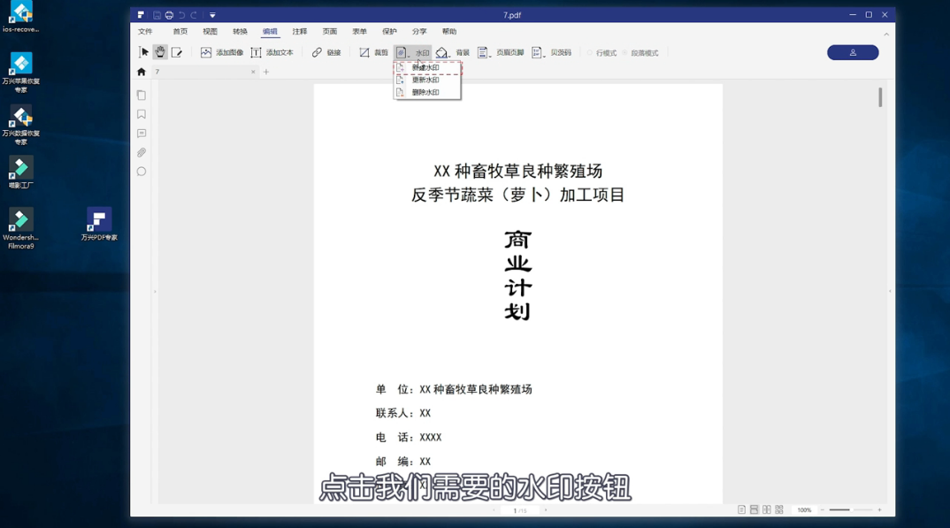Screen dimensions: 950x528
Task: Select the edit pencil tool
Action: (x=178, y=52)
